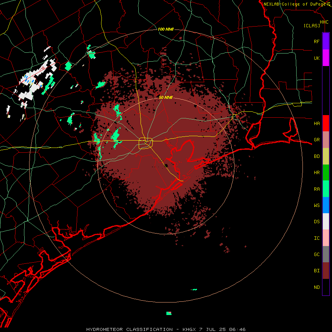Screen dimensions: 332x332
Task: Click the small green-pink echo above the title
Action: coord(169,313)
